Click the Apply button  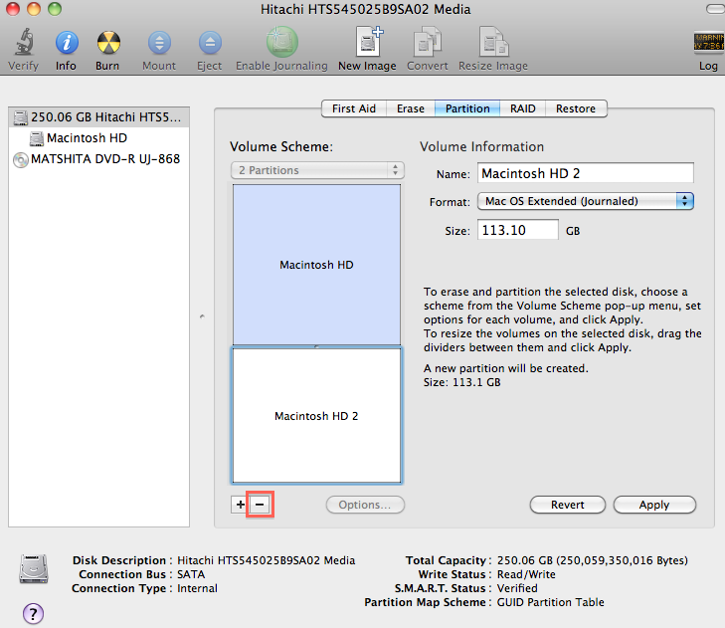click(654, 505)
